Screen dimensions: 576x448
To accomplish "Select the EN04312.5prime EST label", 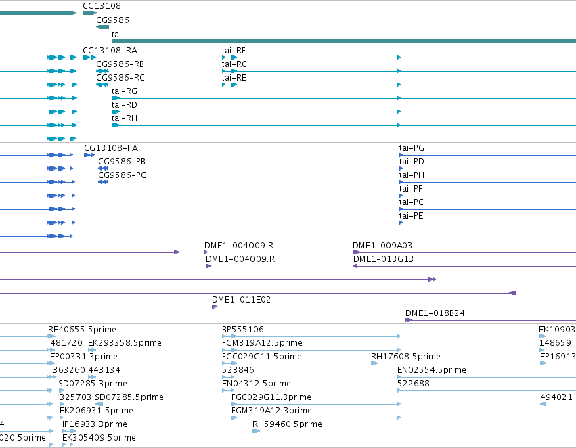I will (x=257, y=384).
